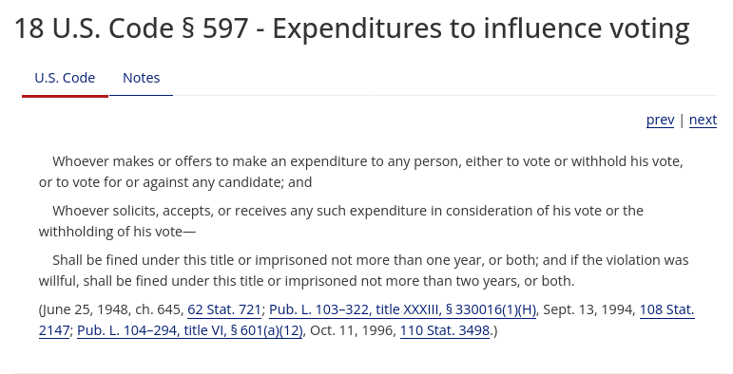
Task: Click 'influence voting' in the page title
Action: [587, 28]
